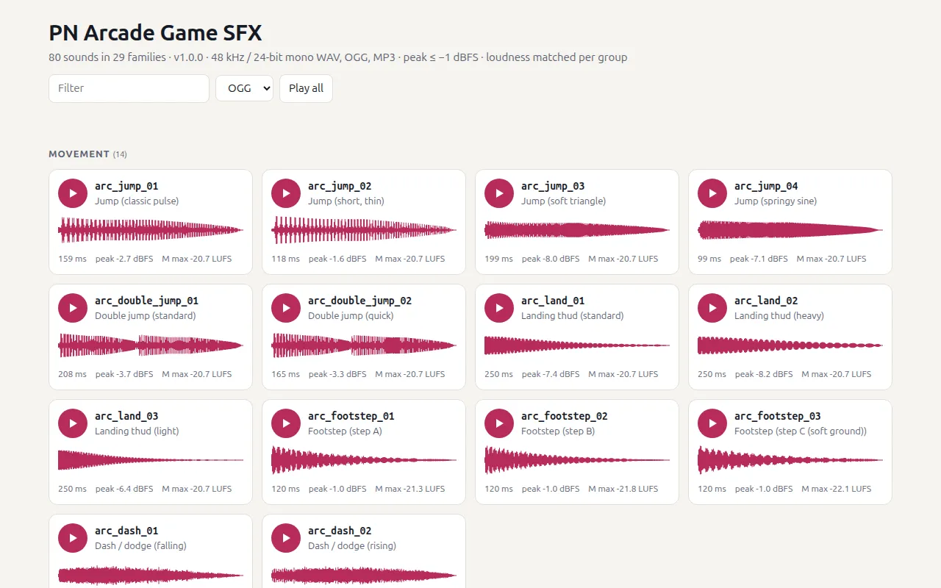Screen dimensions: 941x588
Task: Click the 'Jump (short, thin)' description
Action: click(x=346, y=201)
